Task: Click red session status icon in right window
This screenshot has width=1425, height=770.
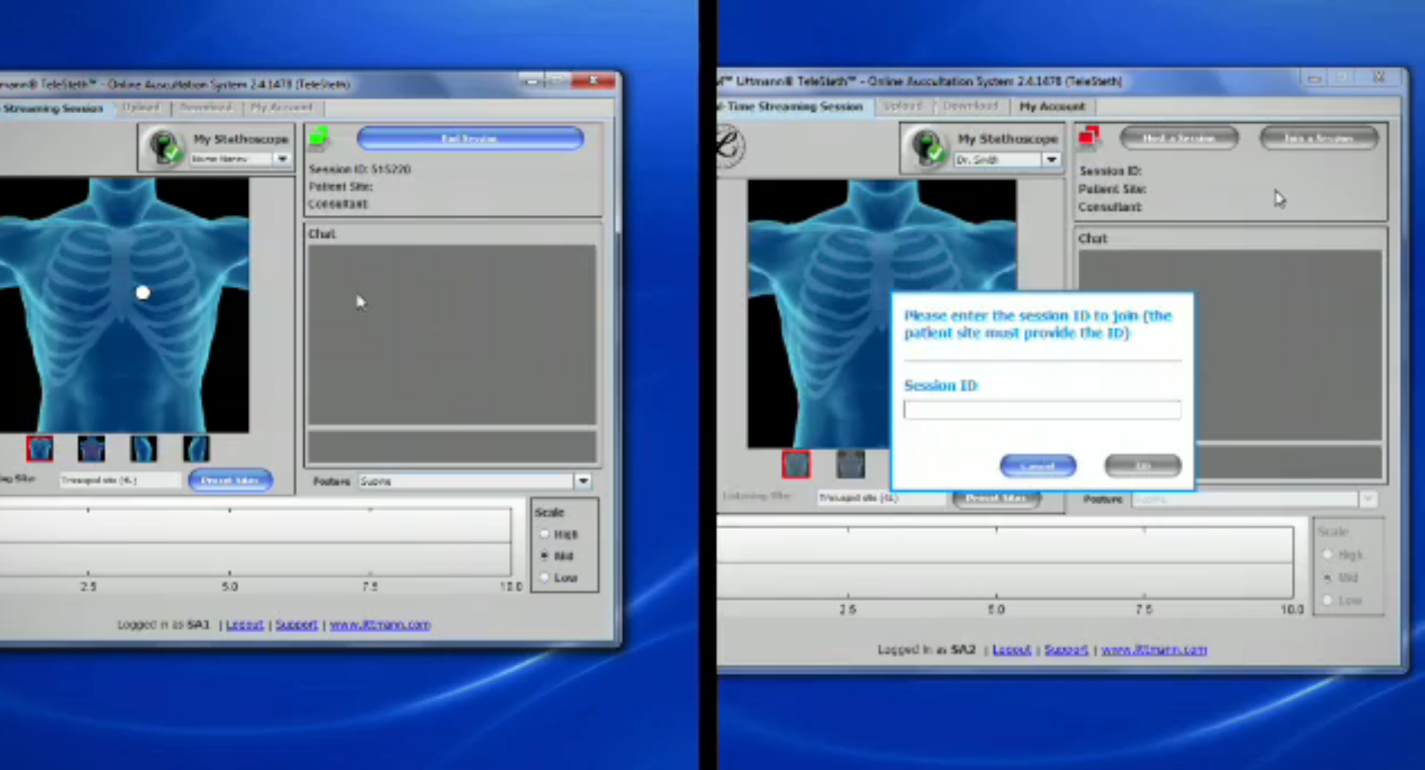Action: coord(1088,136)
